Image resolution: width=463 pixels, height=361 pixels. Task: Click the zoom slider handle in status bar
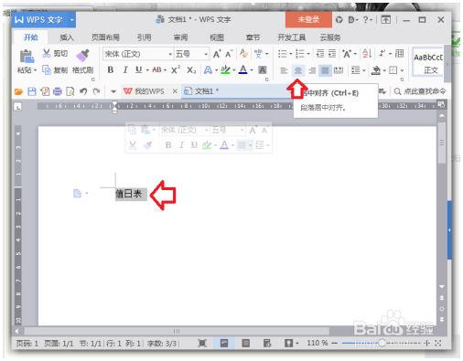coord(382,344)
